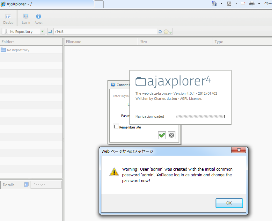Open the dropdown arrow beside the print icon

point(259,4)
